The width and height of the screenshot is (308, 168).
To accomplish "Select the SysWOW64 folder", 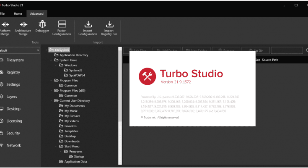I will click(x=75, y=75).
